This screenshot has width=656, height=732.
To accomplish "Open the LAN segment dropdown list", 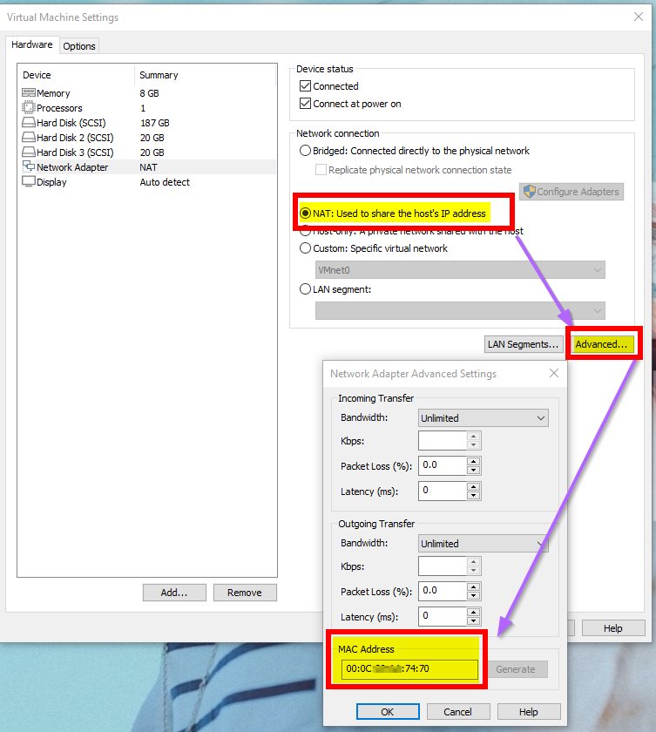I will 460,311.
